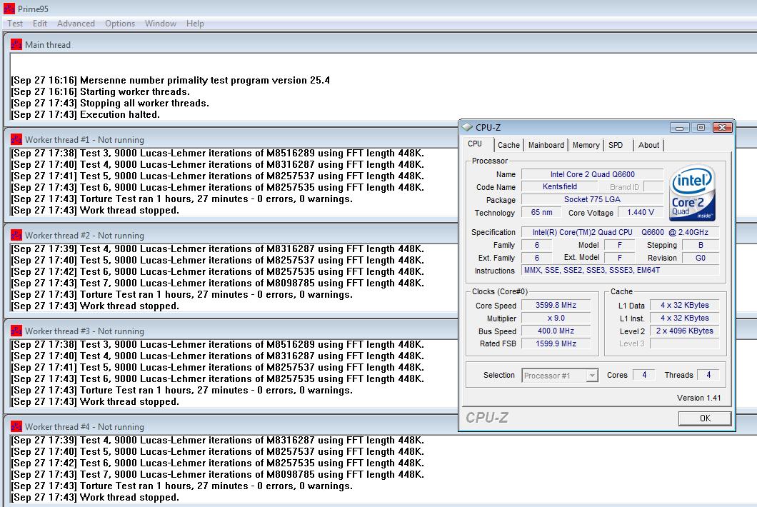Open the Options menu in Prime95

pyautogui.click(x=120, y=23)
